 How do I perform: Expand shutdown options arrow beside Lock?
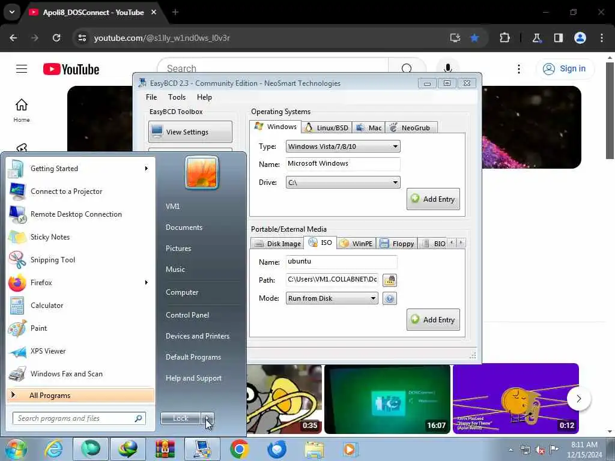[x=207, y=418]
